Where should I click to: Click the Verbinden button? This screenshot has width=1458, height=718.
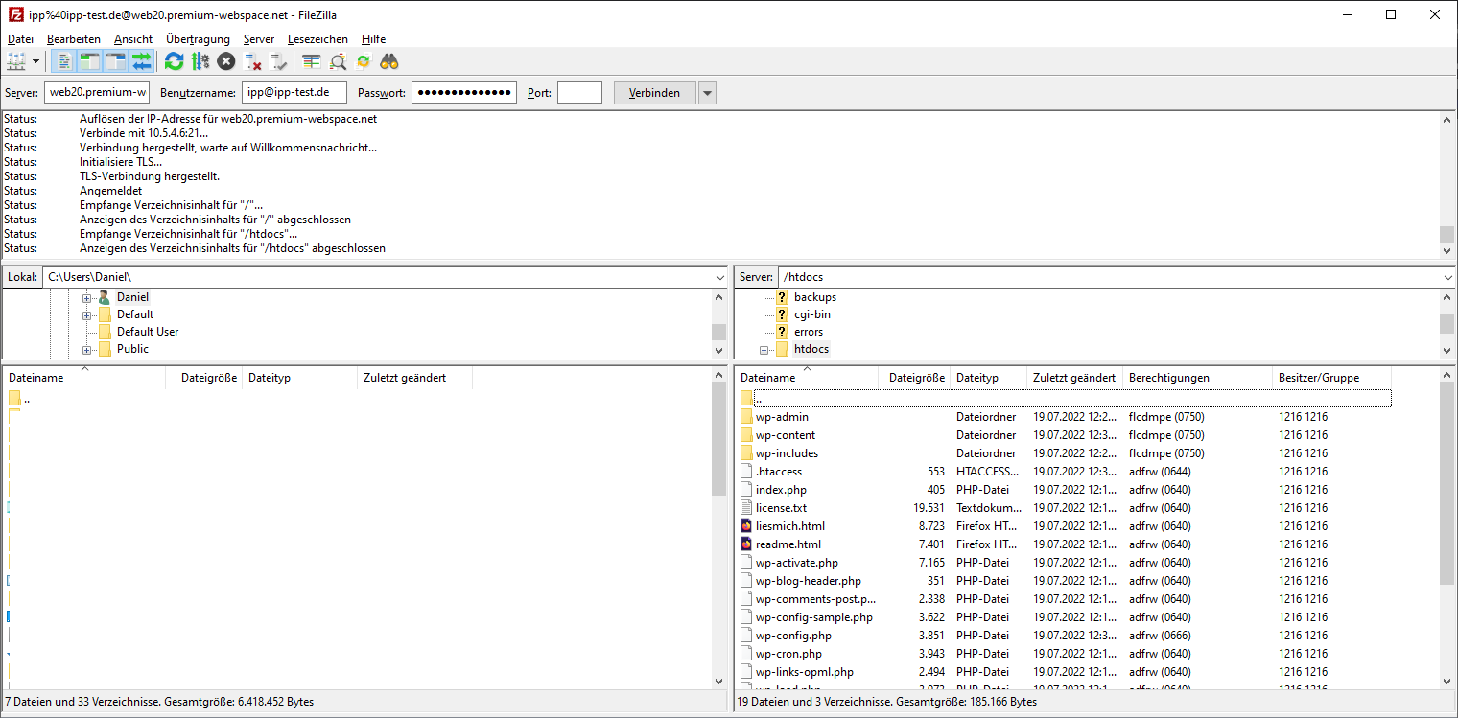[654, 93]
